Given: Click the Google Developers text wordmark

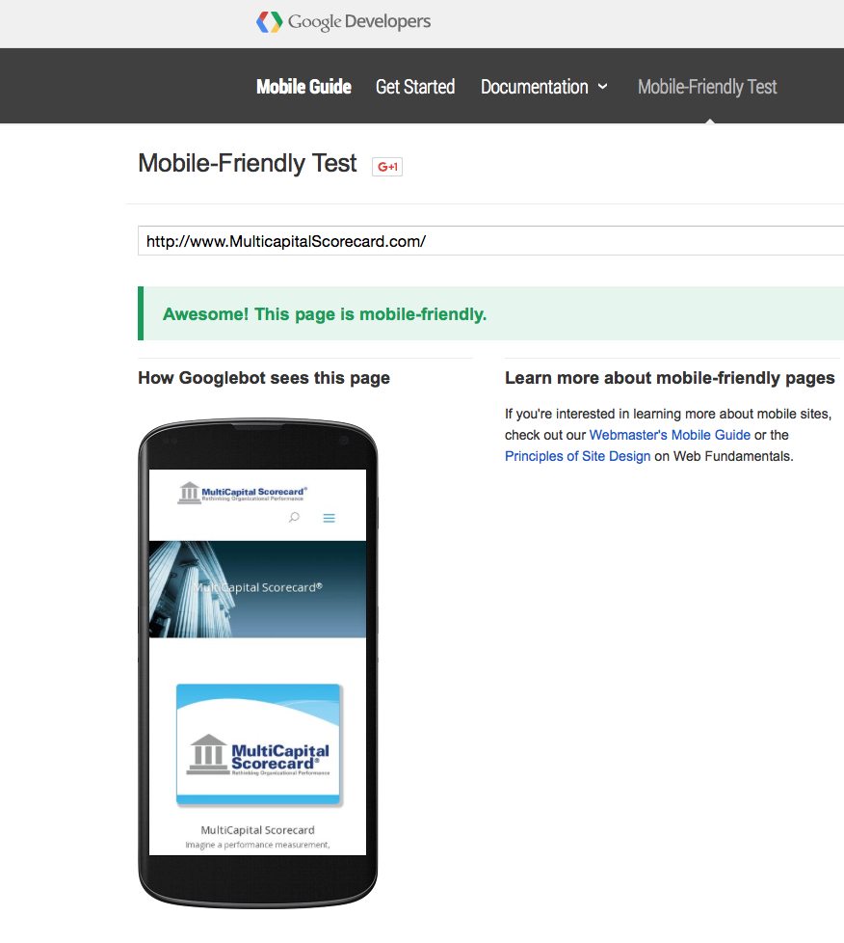Looking at the screenshot, I should coord(359,21).
